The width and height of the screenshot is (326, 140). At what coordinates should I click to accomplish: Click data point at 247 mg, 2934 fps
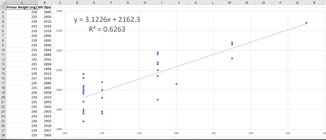(306, 23)
